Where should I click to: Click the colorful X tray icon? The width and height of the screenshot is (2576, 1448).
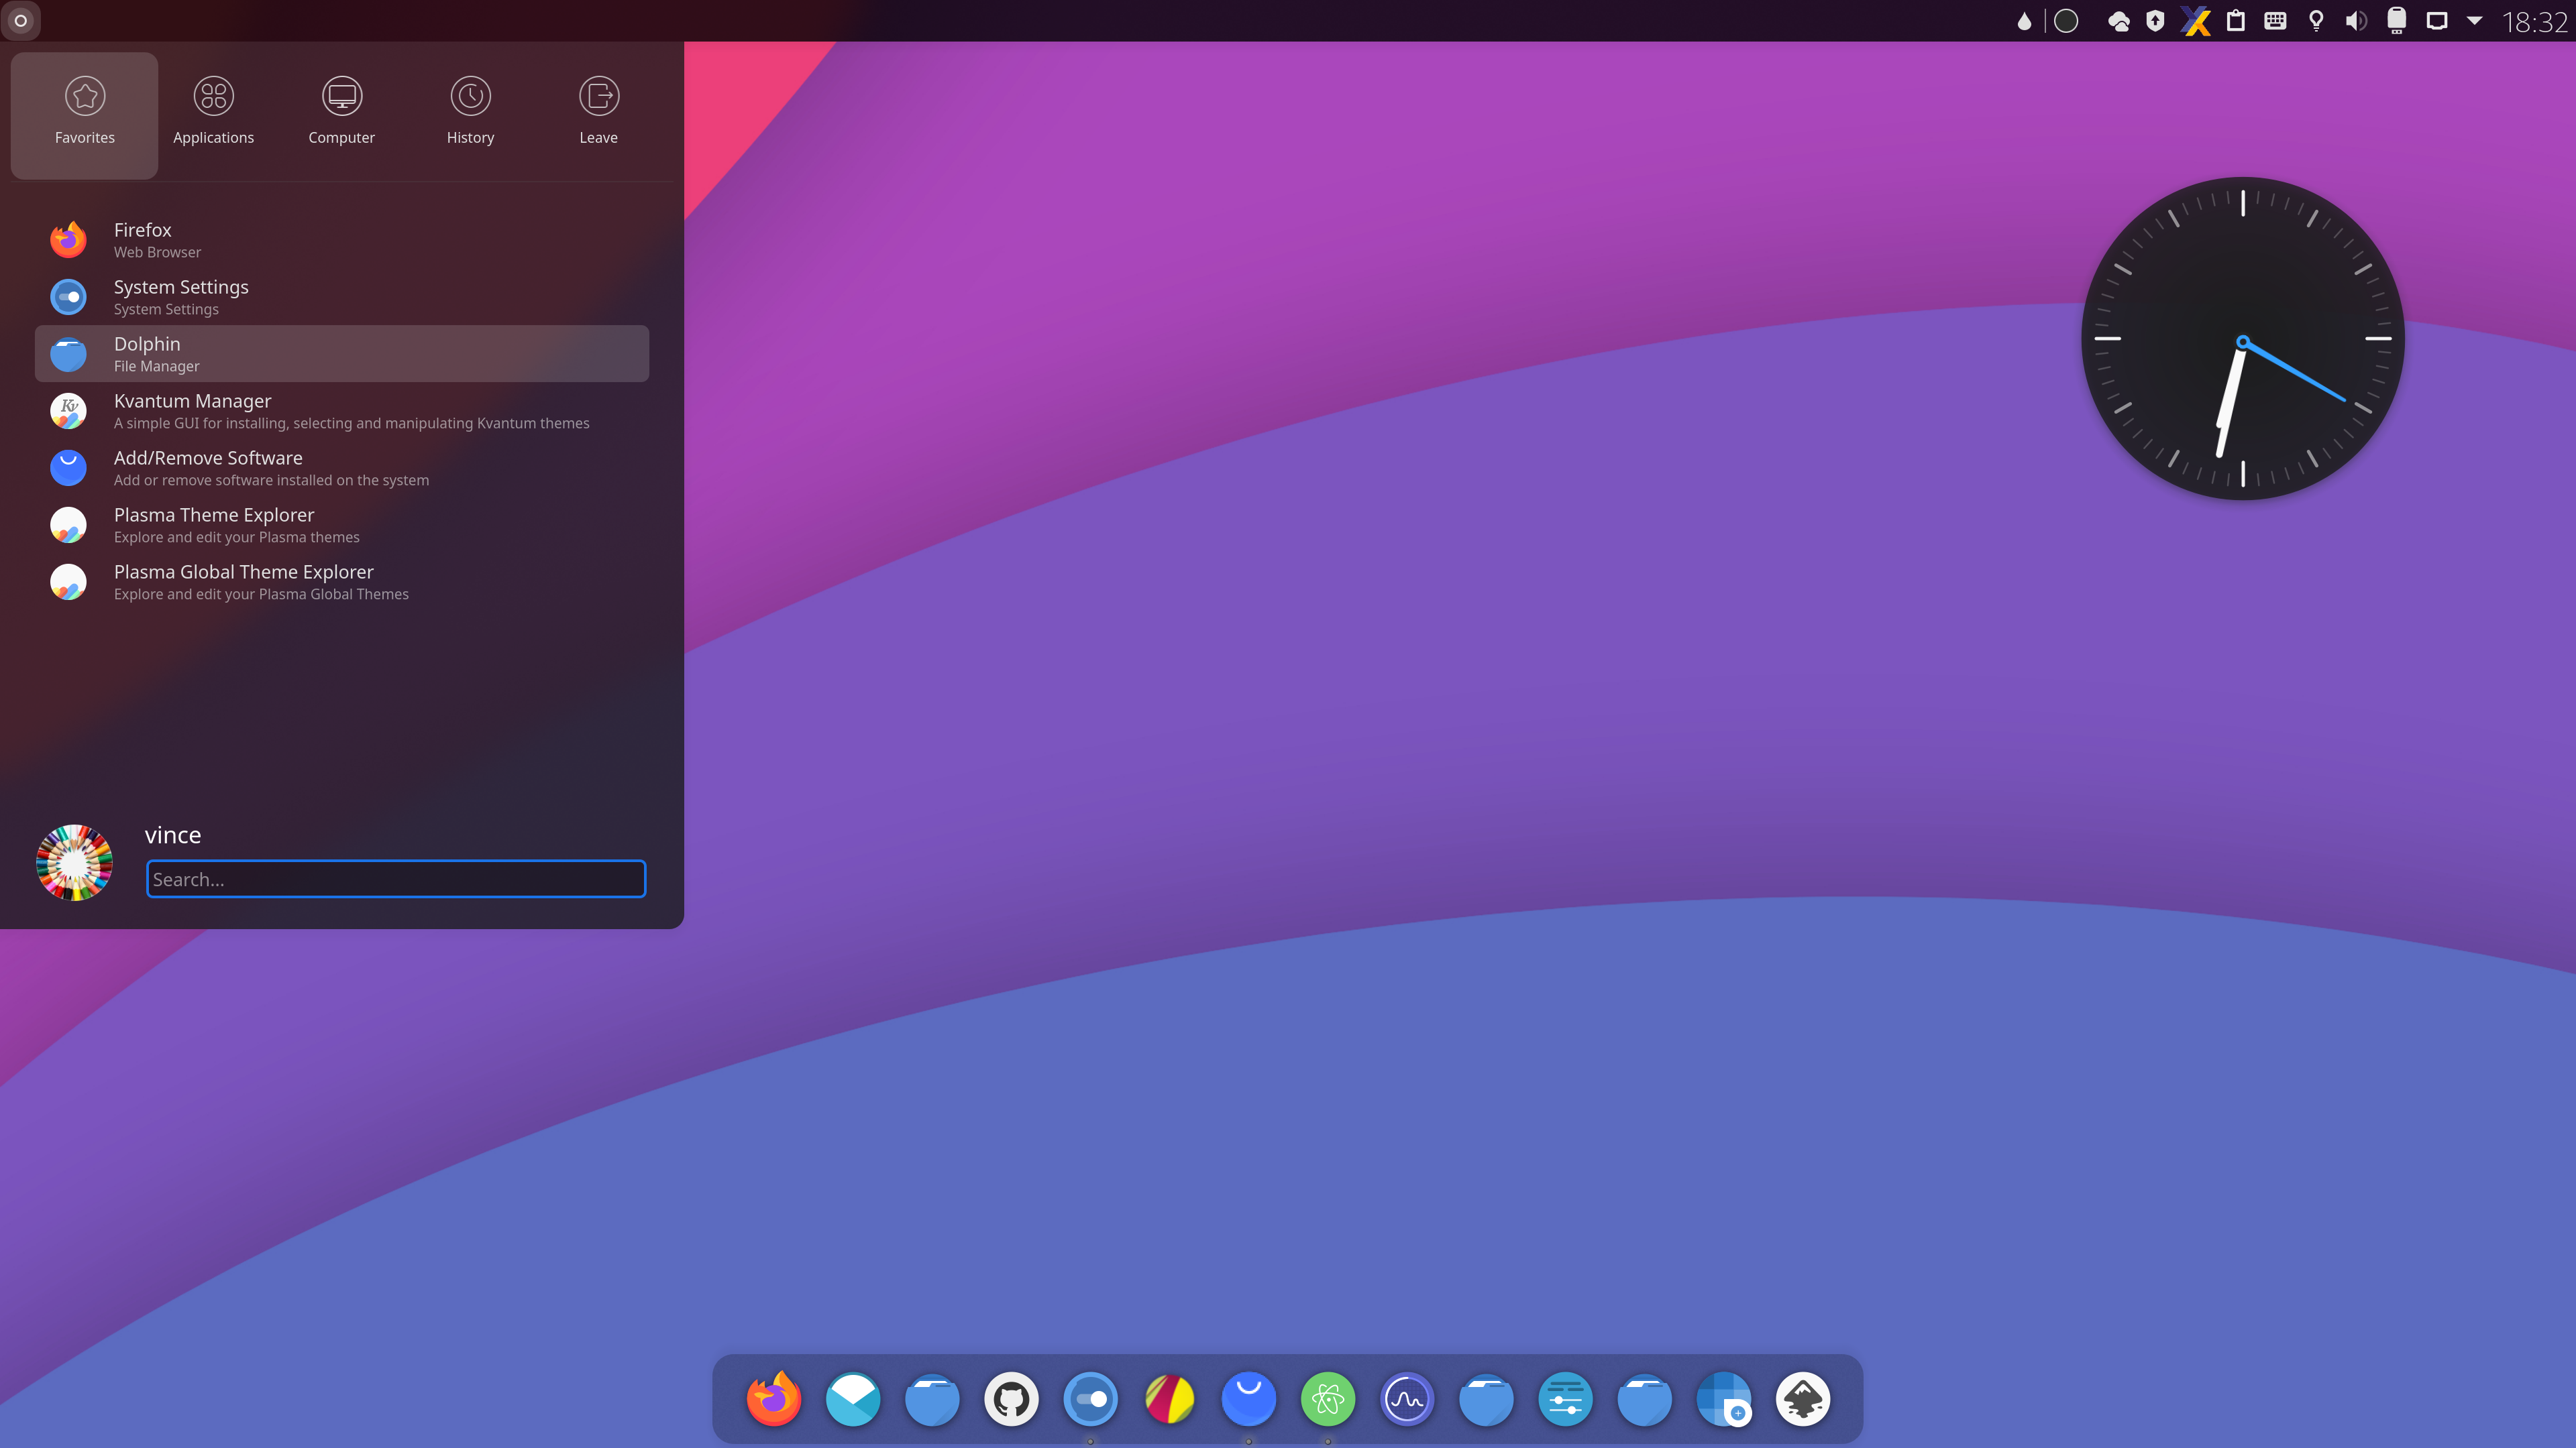[2196, 21]
